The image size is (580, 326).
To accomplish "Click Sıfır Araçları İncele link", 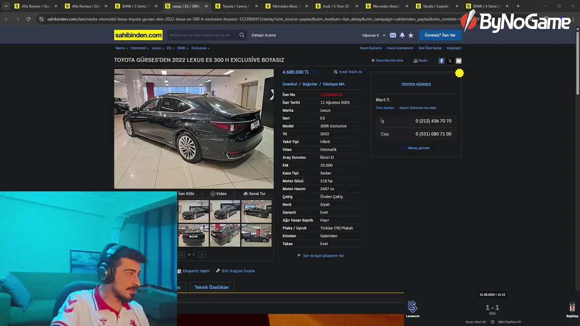I will click(x=235, y=271).
